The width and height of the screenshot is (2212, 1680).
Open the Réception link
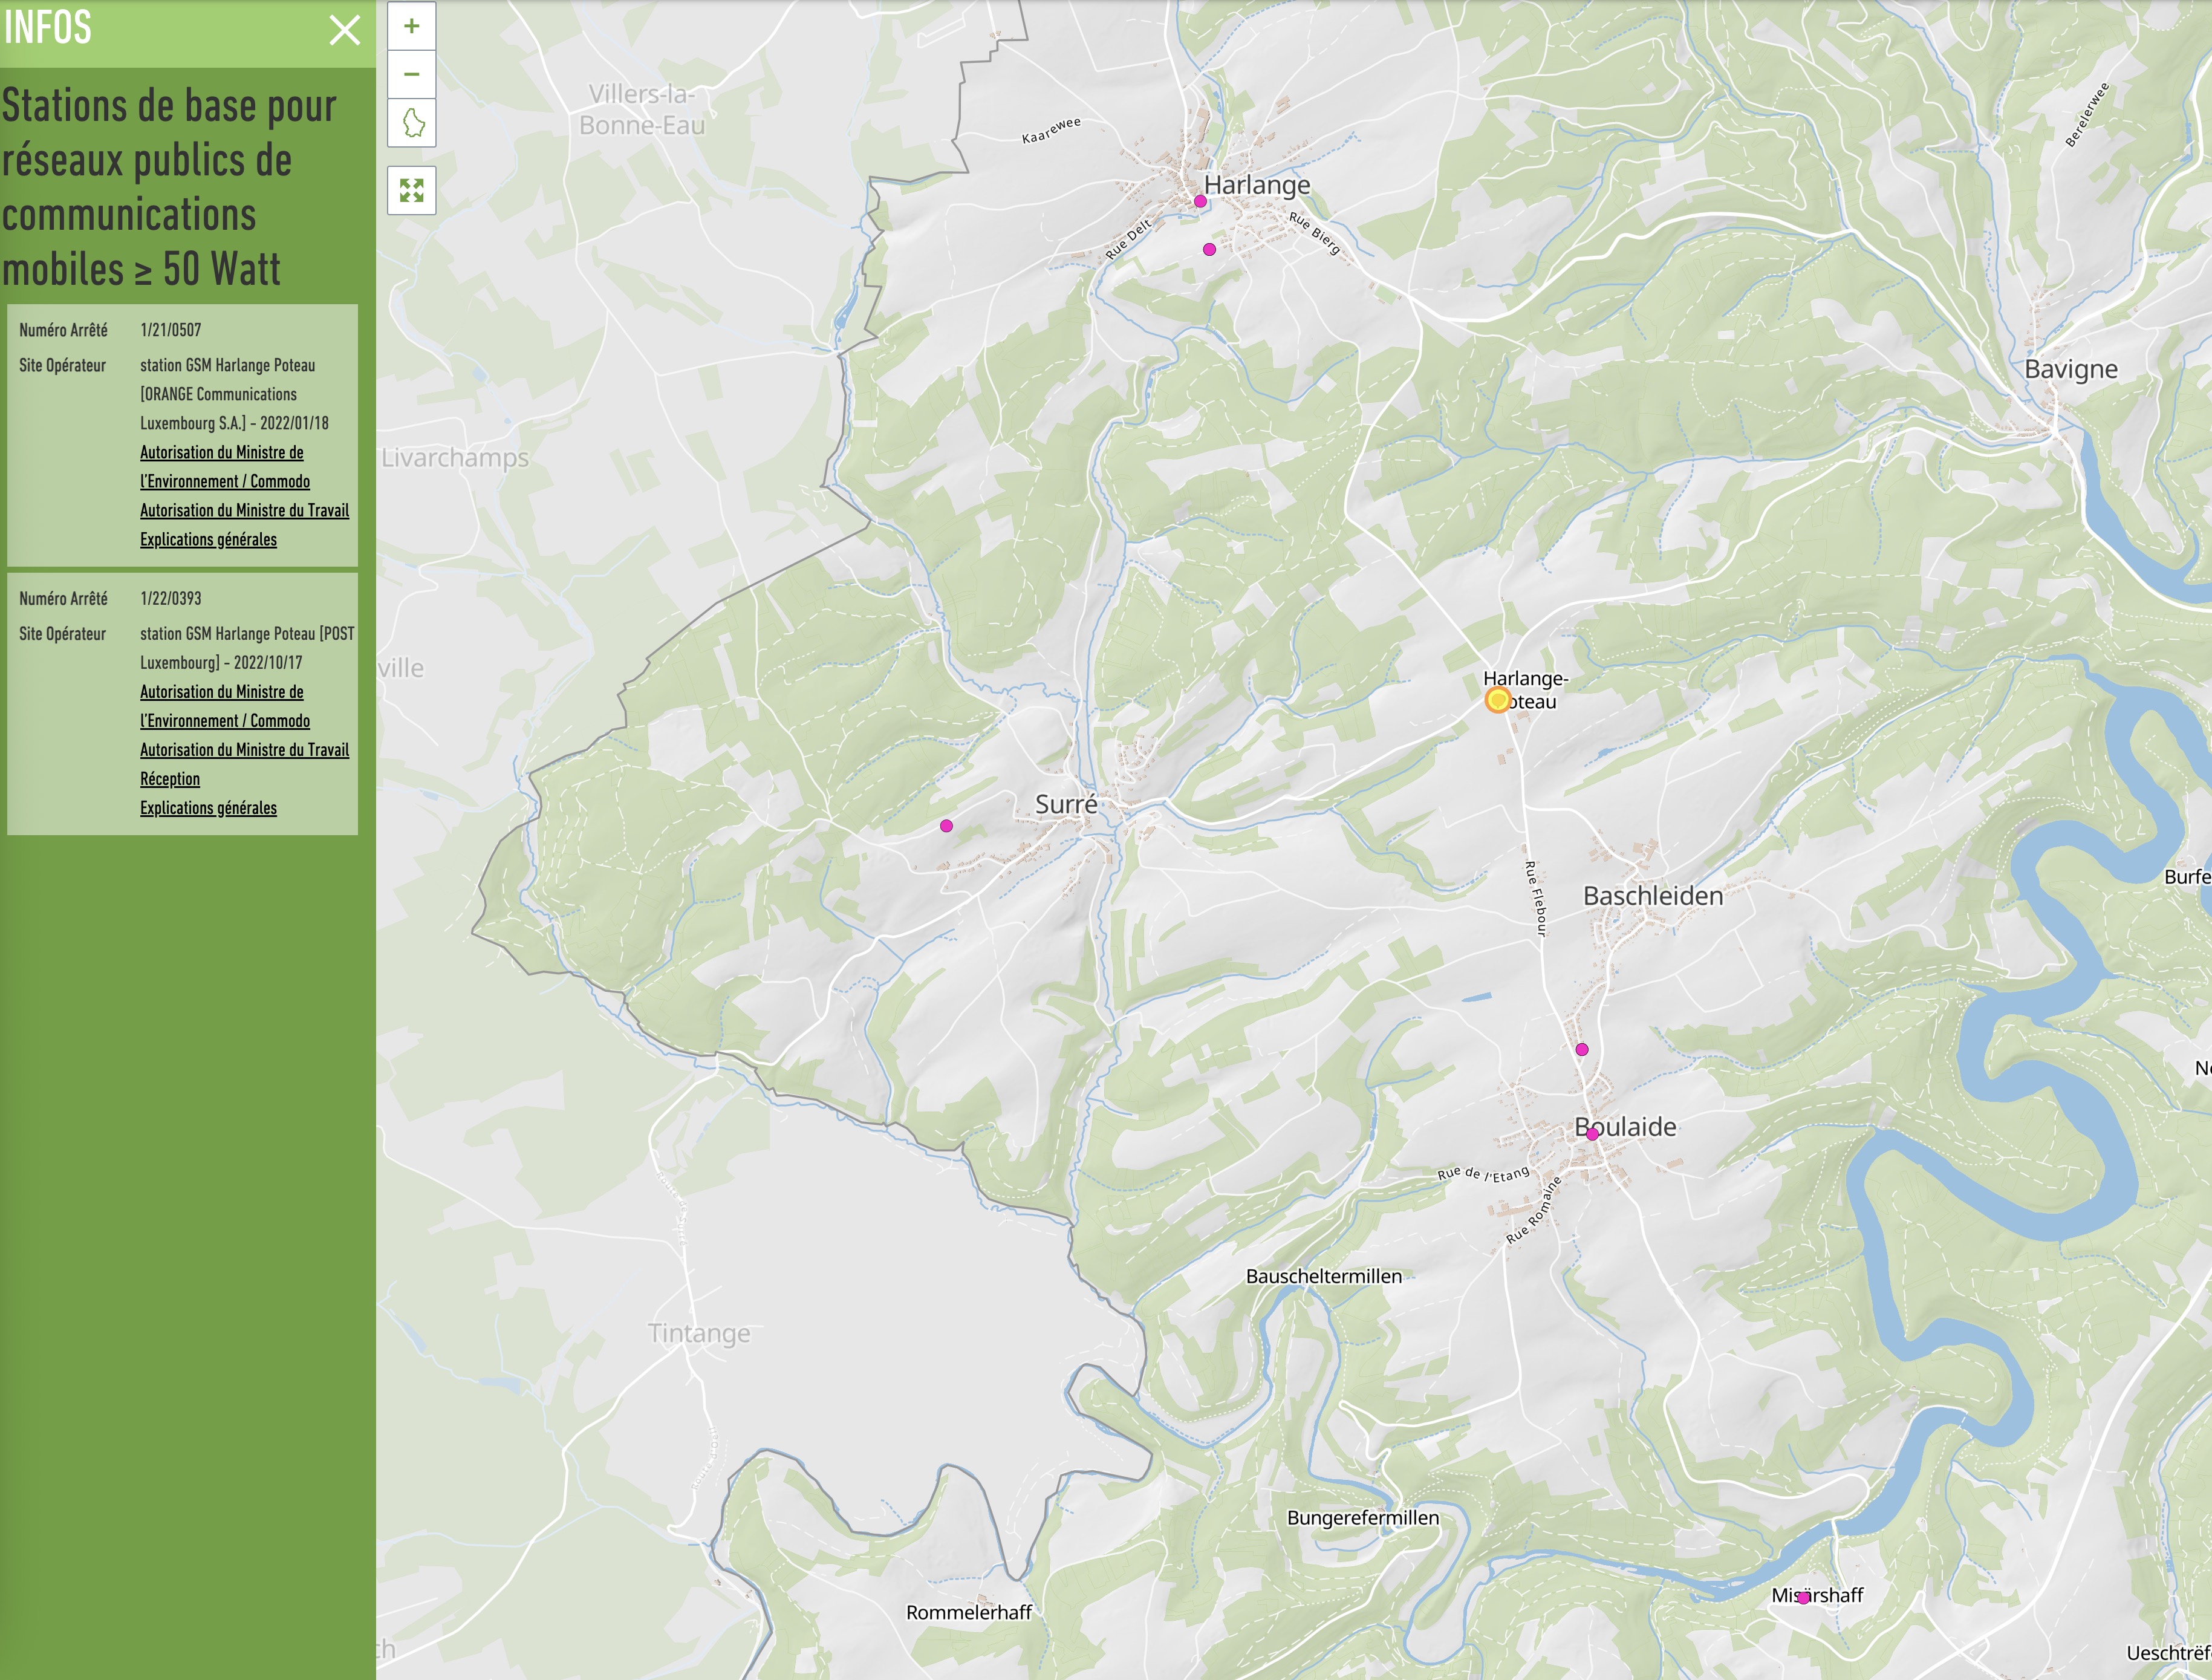coord(170,779)
